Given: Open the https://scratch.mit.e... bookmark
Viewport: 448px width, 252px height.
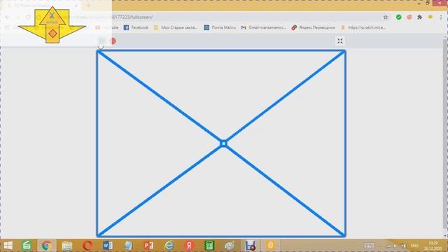Looking at the screenshot, I should click(x=363, y=27).
